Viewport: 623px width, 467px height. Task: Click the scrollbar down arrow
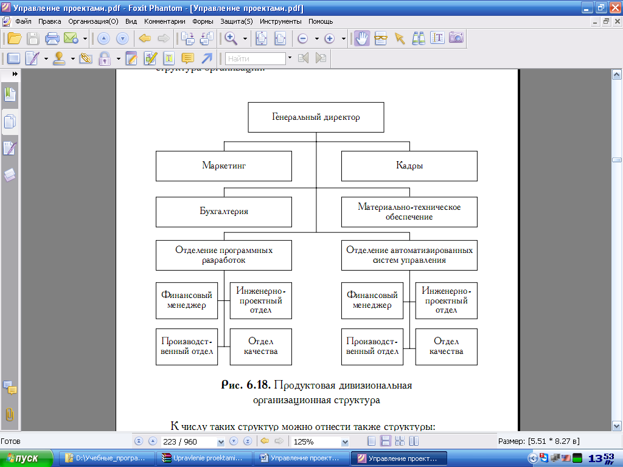point(617,426)
